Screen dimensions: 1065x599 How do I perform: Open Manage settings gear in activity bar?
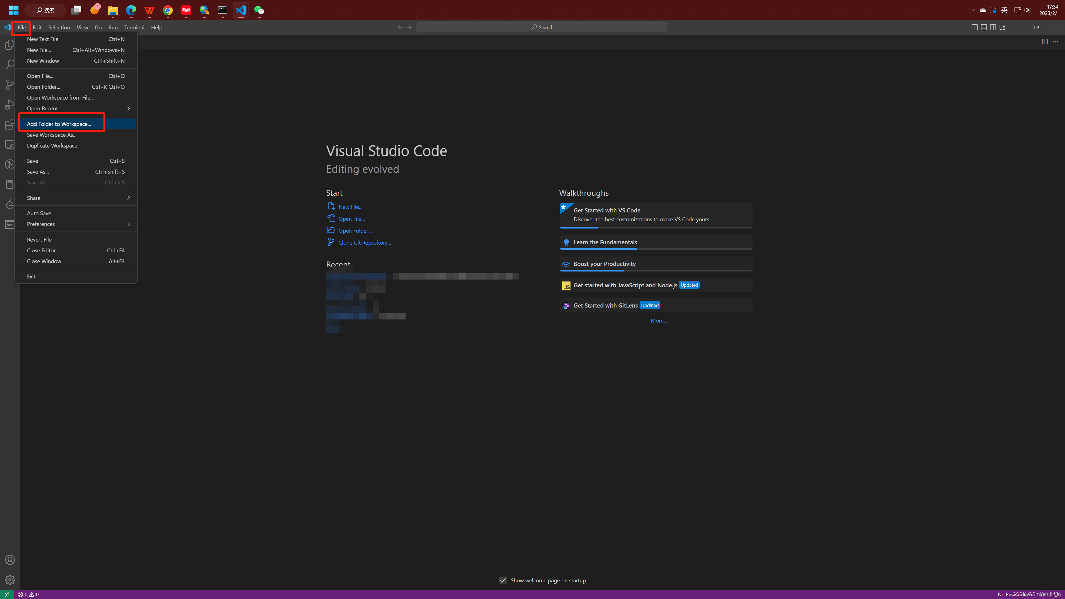click(9, 580)
